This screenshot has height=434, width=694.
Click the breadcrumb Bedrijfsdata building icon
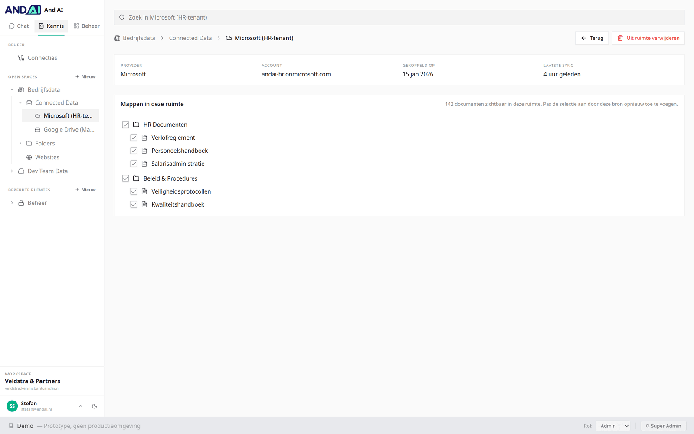(x=117, y=38)
